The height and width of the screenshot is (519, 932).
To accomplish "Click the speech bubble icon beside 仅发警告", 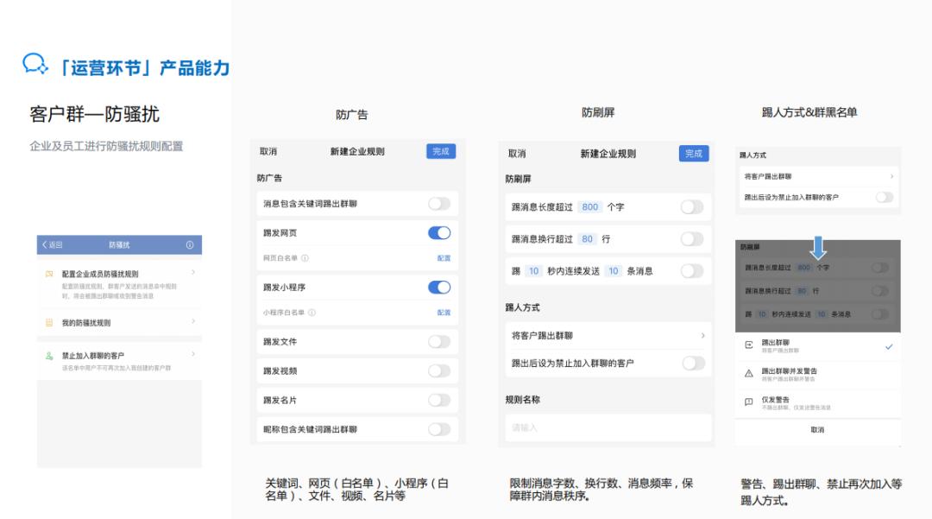I will click(749, 400).
